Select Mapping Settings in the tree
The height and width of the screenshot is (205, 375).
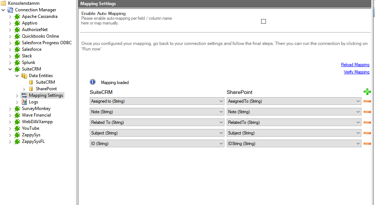pos(46,95)
